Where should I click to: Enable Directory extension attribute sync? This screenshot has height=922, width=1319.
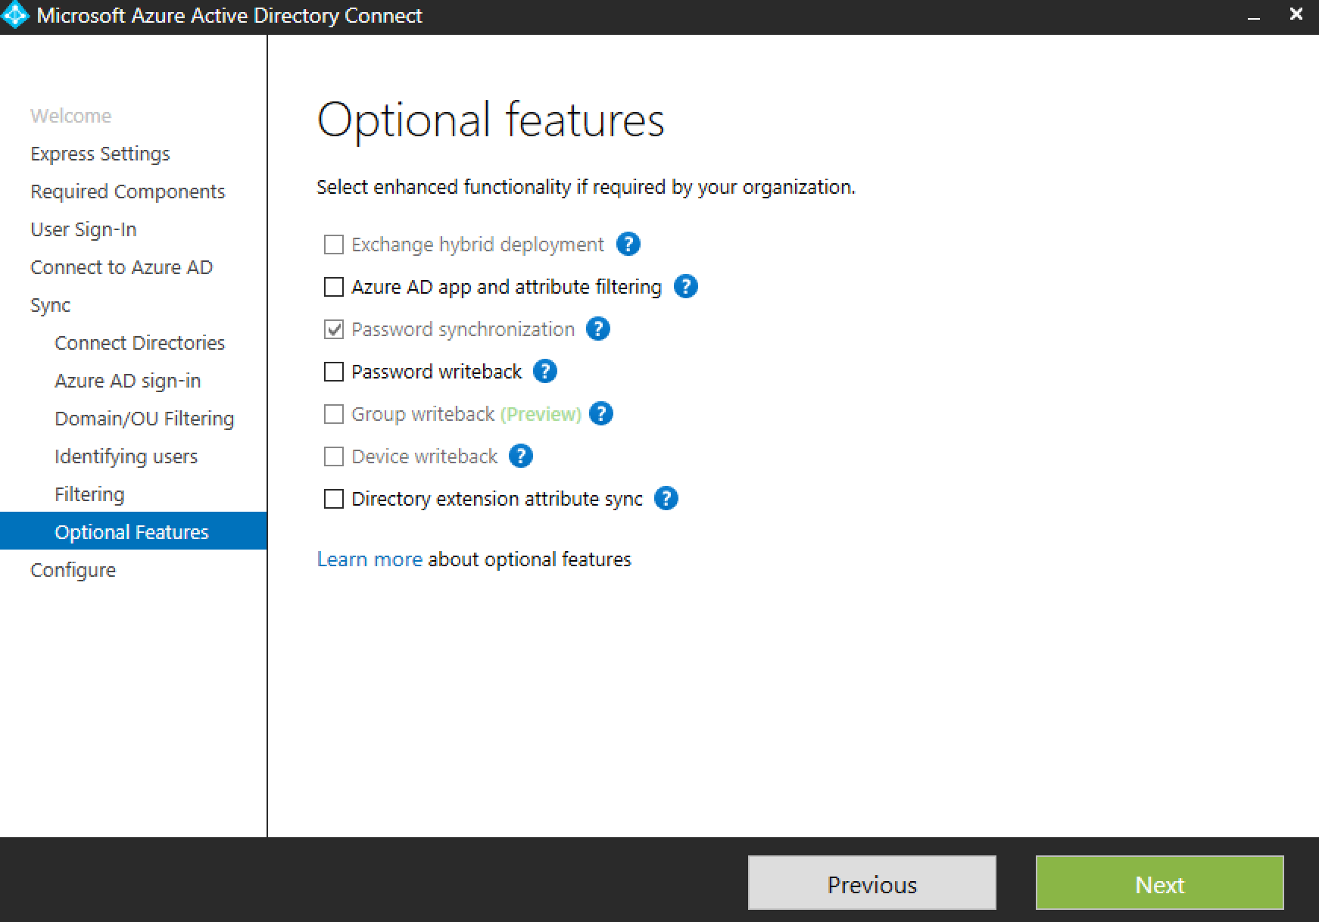[x=333, y=500]
